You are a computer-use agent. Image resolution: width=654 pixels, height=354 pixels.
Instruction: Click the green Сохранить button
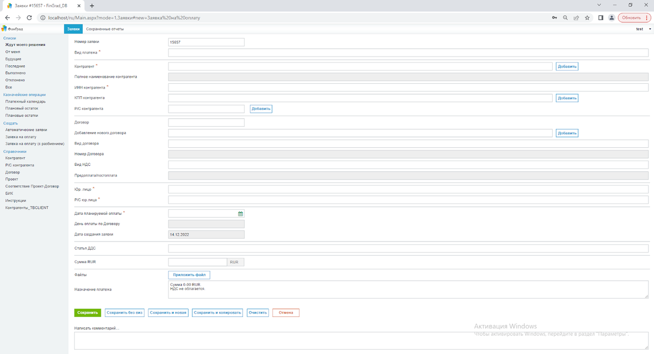pyautogui.click(x=87, y=313)
